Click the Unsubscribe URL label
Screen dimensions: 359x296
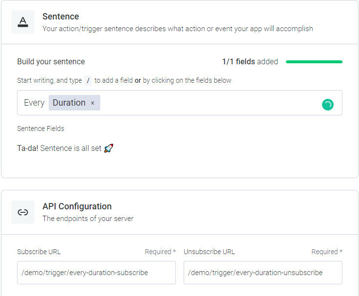coord(209,252)
